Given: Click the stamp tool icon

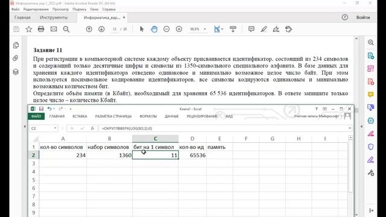Looking at the screenshot, I should [x=288, y=29].
